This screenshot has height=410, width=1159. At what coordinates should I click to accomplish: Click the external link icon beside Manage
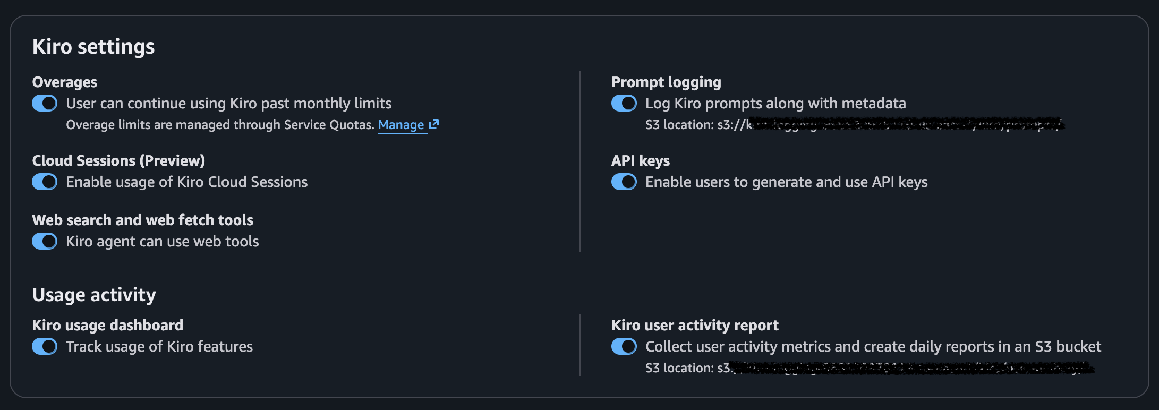[434, 124]
